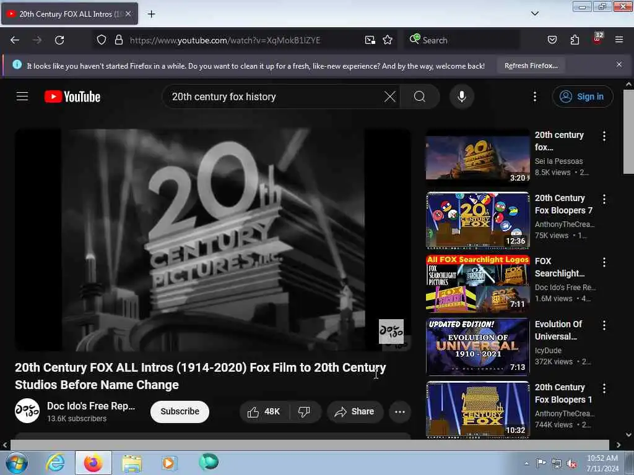634x475 pixels.
Task: Open Windows Explorer folder in taskbar
Action: pyautogui.click(x=132, y=463)
